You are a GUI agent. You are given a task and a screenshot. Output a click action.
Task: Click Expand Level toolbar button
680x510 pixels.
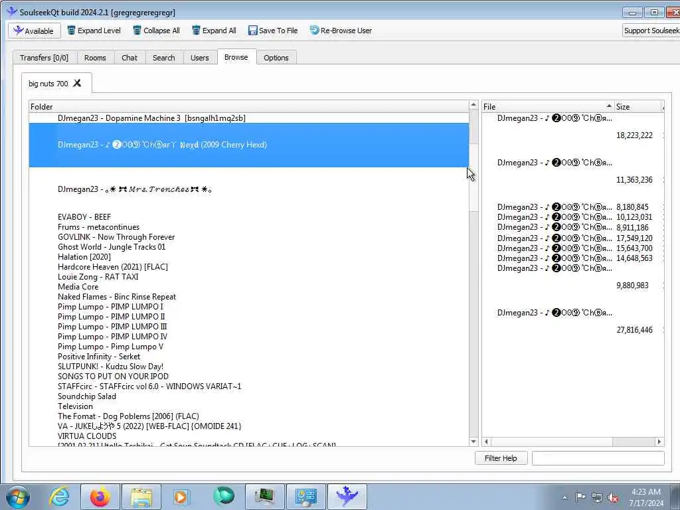point(94,31)
